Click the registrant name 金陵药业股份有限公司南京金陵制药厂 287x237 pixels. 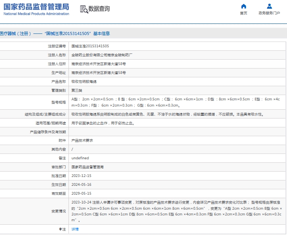[x=102, y=55]
